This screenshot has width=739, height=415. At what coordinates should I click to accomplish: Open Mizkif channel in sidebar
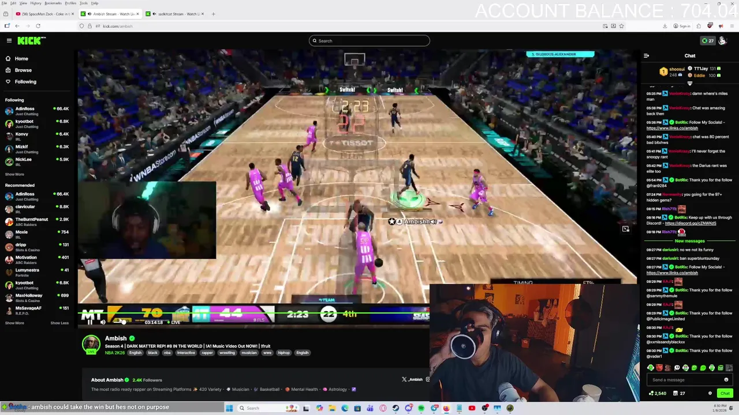click(36, 149)
